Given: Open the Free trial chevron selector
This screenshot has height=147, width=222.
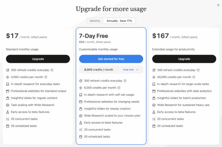Looking at the screenshot, I should 137,70.
